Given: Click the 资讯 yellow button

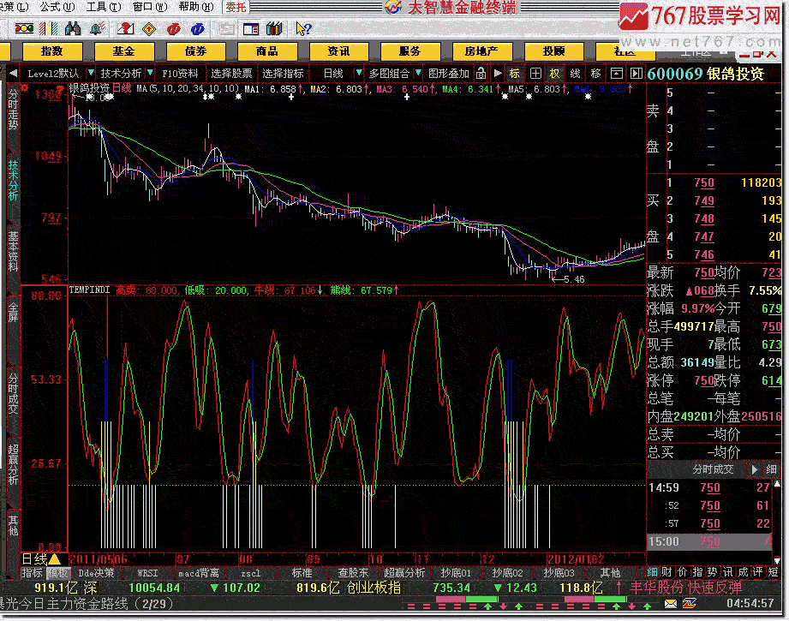Looking at the screenshot, I should coord(338,51).
